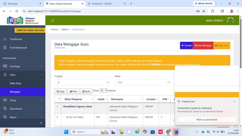Open Microsoft Word from taskbar
The image size is (242, 136).
point(176,132)
